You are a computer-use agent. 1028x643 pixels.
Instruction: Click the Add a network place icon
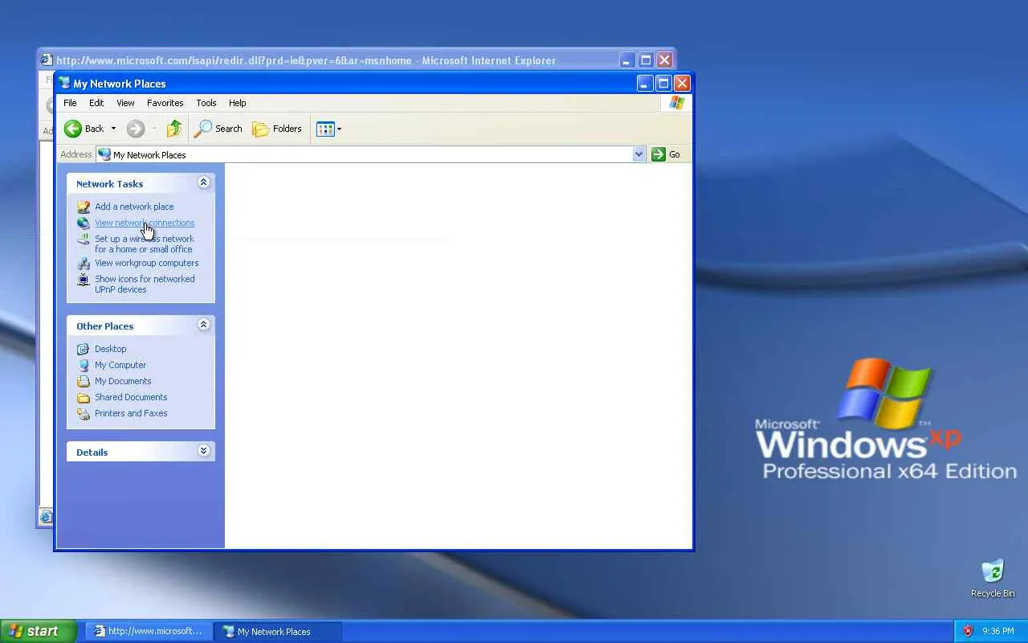point(84,207)
